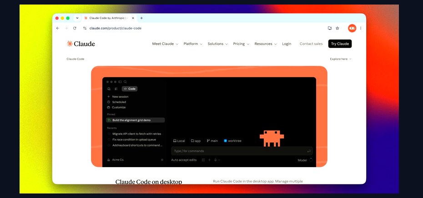423x198 pixels.
Task: Bookmark this page with the star icon
Action: pyautogui.click(x=337, y=28)
